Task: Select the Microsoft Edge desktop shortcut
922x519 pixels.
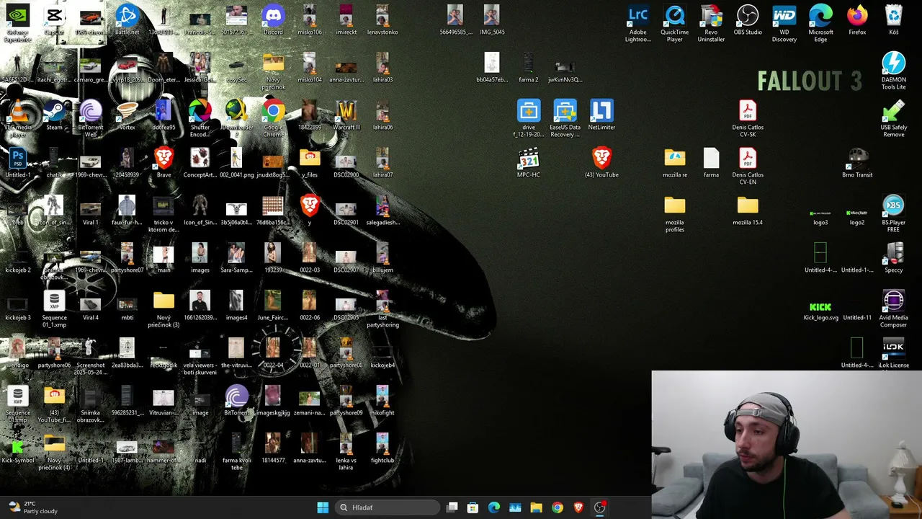Action: coord(820,24)
